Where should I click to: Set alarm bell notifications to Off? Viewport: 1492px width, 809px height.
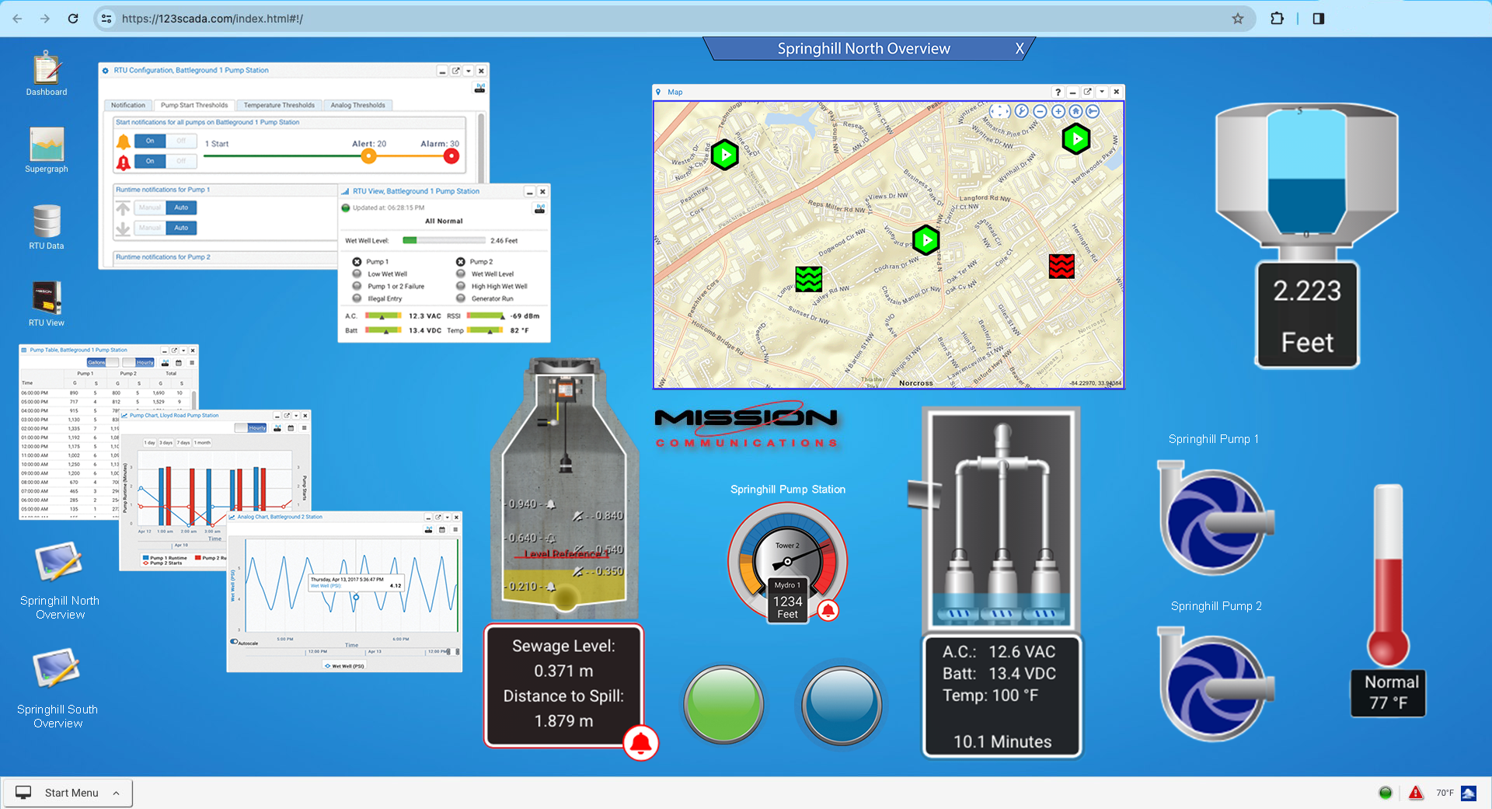[x=181, y=161]
